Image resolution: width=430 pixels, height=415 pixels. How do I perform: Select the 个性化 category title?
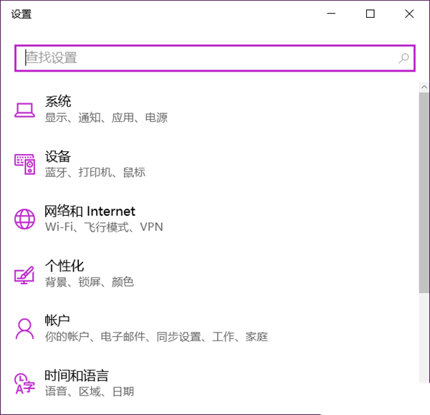(64, 266)
